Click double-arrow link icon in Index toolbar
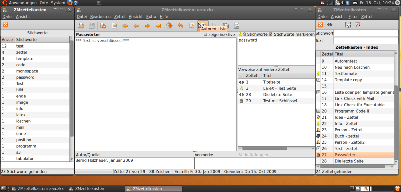This screenshot has width=401, height=192. (x=330, y=24)
